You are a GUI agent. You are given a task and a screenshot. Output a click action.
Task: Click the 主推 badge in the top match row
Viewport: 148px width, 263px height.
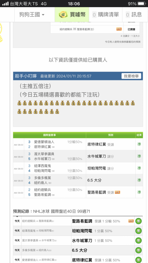point(119,29)
